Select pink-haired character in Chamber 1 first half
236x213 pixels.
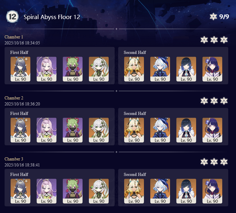click(47, 69)
